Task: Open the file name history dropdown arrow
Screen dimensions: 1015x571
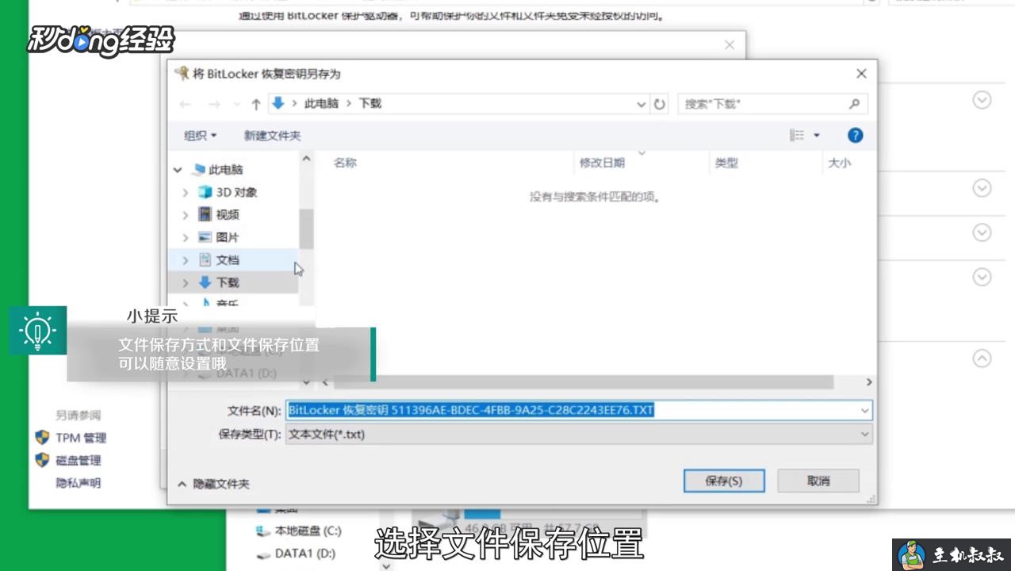Action: [x=865, y=410]
